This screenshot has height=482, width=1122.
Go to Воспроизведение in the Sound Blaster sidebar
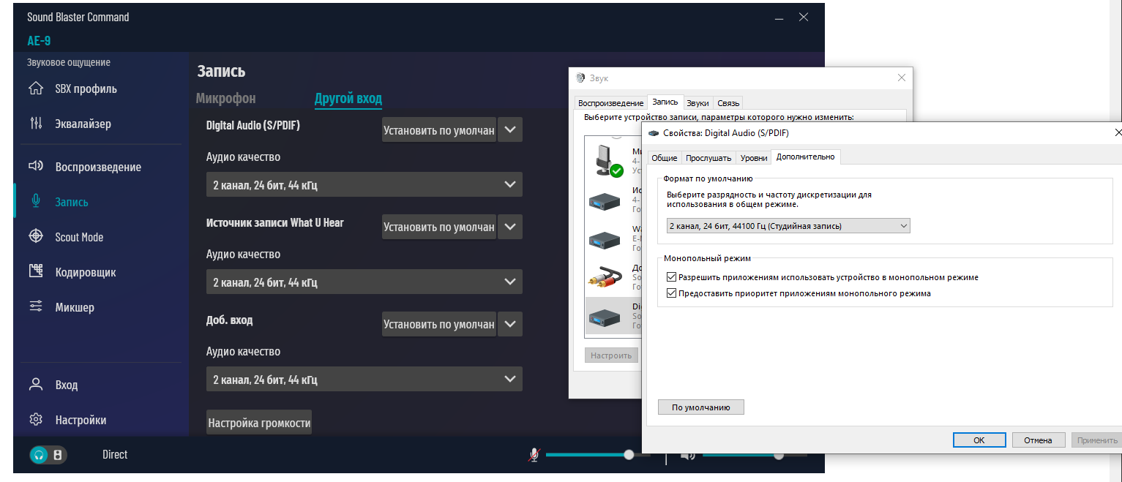pyautogui.click(x=98, y=167)
